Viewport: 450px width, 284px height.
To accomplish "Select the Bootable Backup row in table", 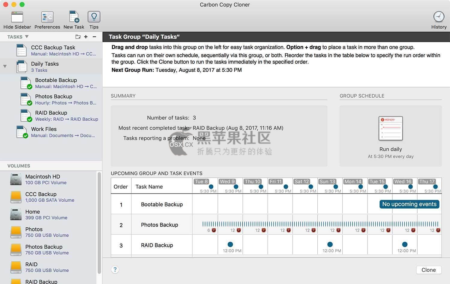I will click(x=276, y=204).
